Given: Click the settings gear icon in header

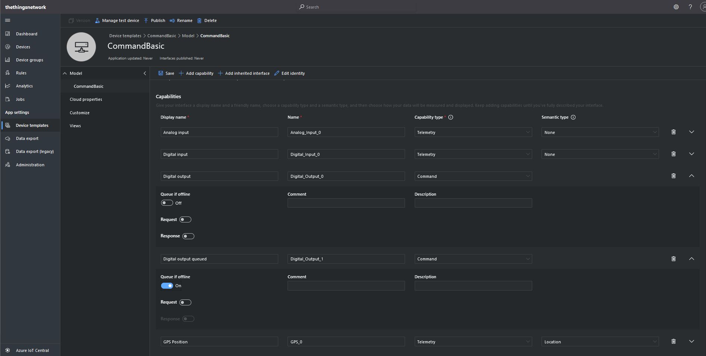Looking at the screenshot, I should (676, 7).
